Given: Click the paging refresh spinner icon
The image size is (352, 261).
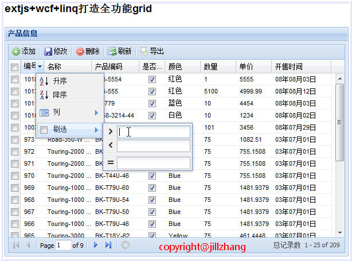Looking at the screenshot, I should (x=126, y=246).
